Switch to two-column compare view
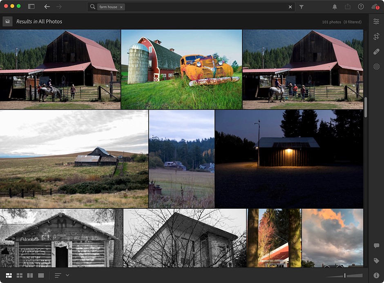This screenshot has width=384, height=283. pos(30,275)
